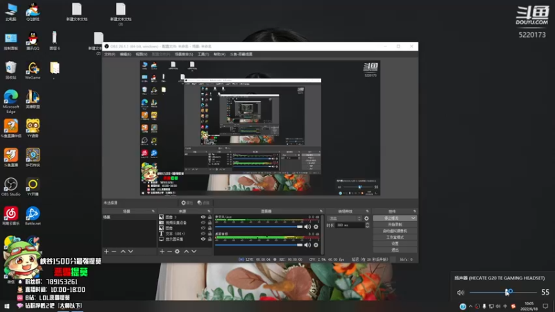Open the 淡出 transition type dropdown

pyautogui.click(x=344, y=218)
